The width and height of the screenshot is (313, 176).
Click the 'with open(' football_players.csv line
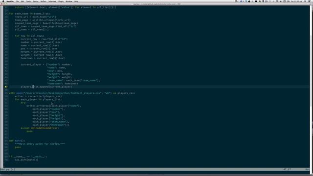click(72, 93)
